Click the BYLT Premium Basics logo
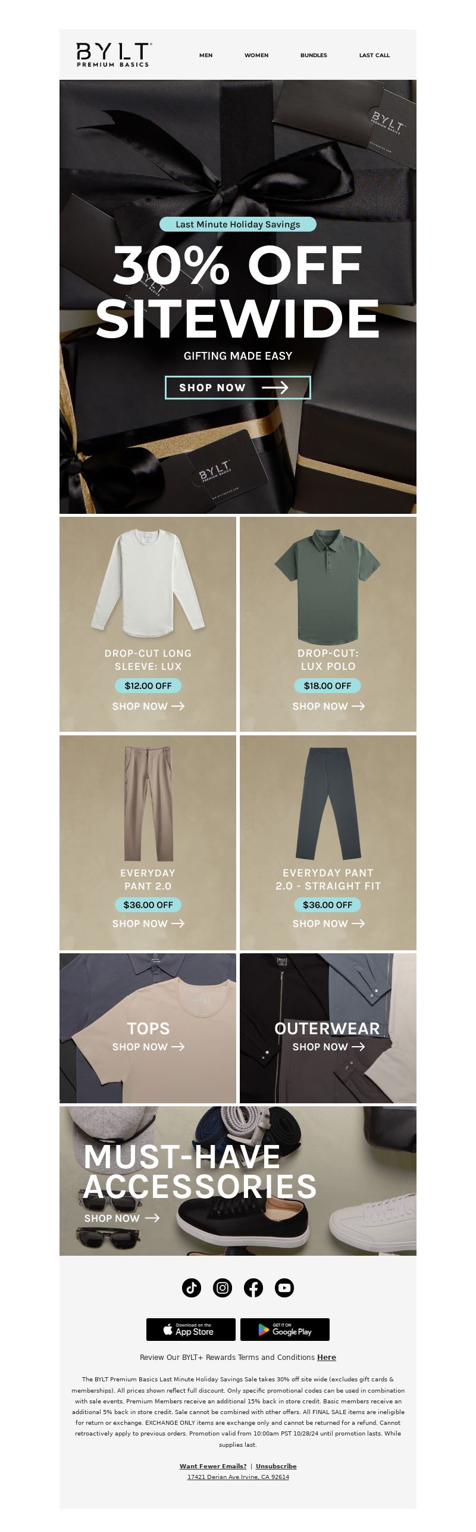This screenshot has width=476, height=1532. pyautogui.click(x=114, y=55)
